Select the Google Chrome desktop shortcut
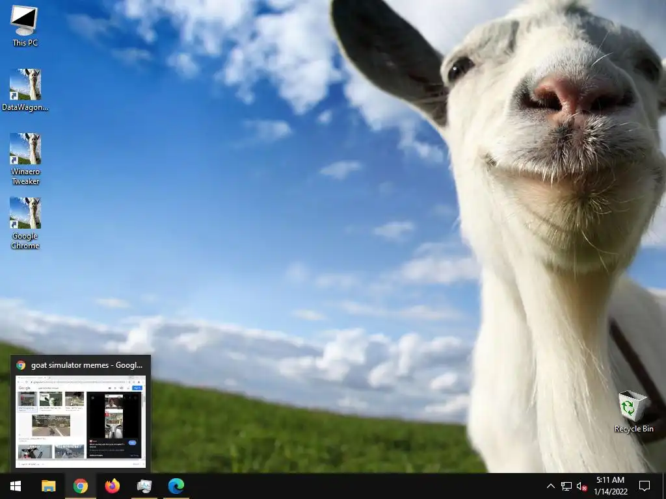The height and width of the screenshot is (499, 666). tap(25, 224)
